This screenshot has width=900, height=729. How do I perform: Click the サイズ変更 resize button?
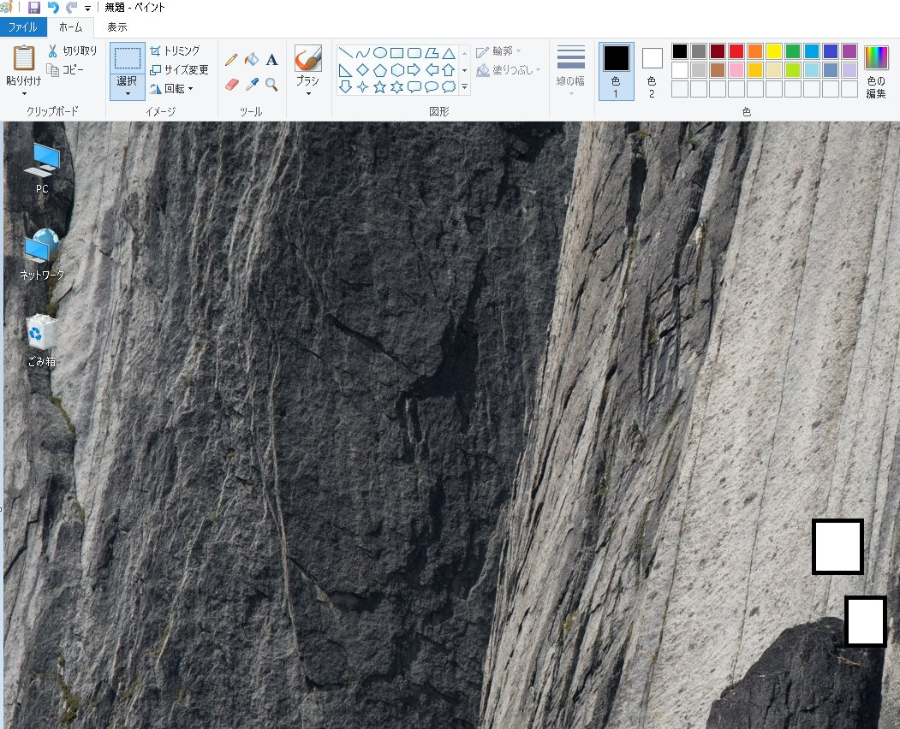tap(179, 70)
